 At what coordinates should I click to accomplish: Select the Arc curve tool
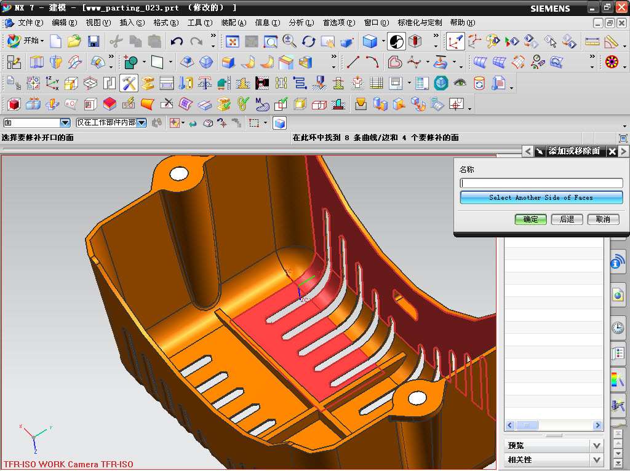click(x=372, y=62)
